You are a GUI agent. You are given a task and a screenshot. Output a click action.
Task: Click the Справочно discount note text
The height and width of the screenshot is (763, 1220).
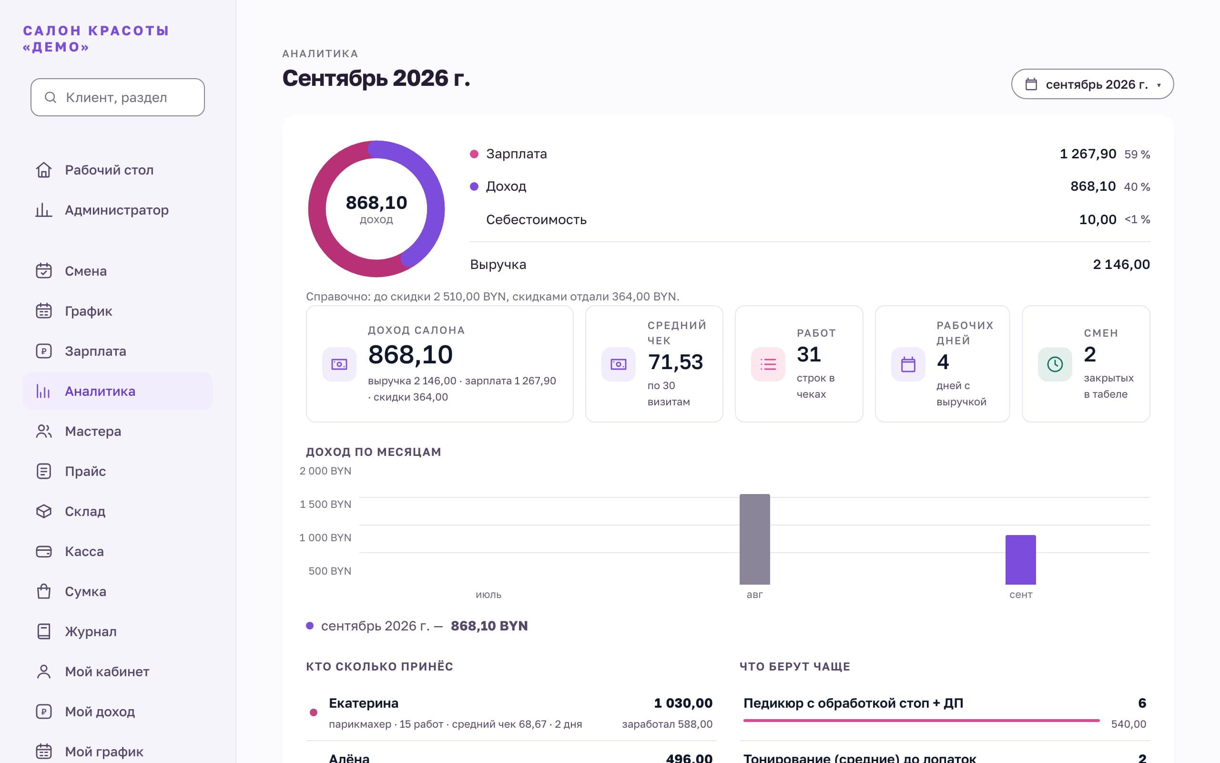click(x=493, y=297)
